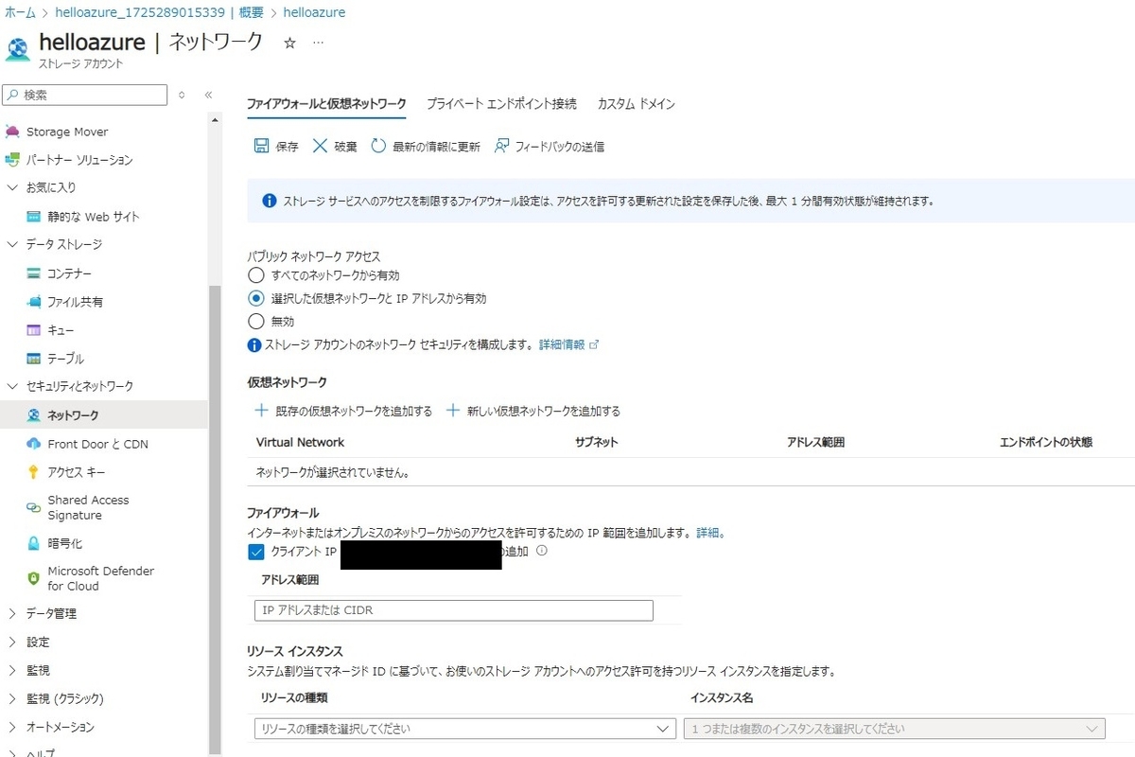Click the アクセス キー key icon

click(34, 472)
